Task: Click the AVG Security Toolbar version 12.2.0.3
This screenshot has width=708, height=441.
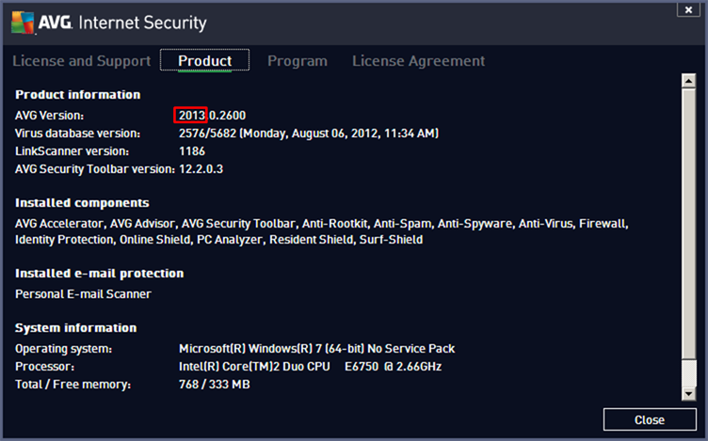Action: point(201,169)
